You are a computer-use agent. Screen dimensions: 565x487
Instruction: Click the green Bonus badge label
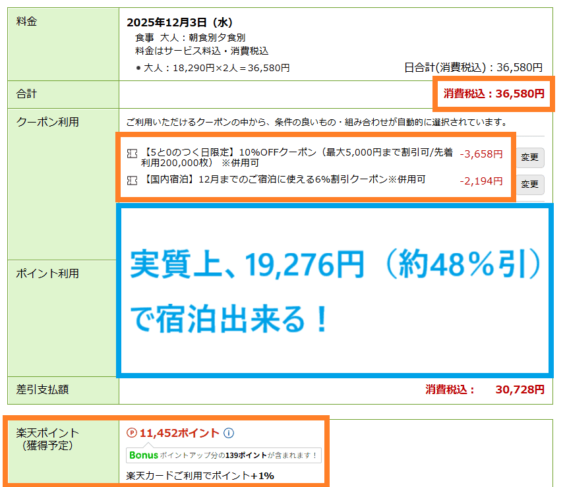tap(144, 455)
